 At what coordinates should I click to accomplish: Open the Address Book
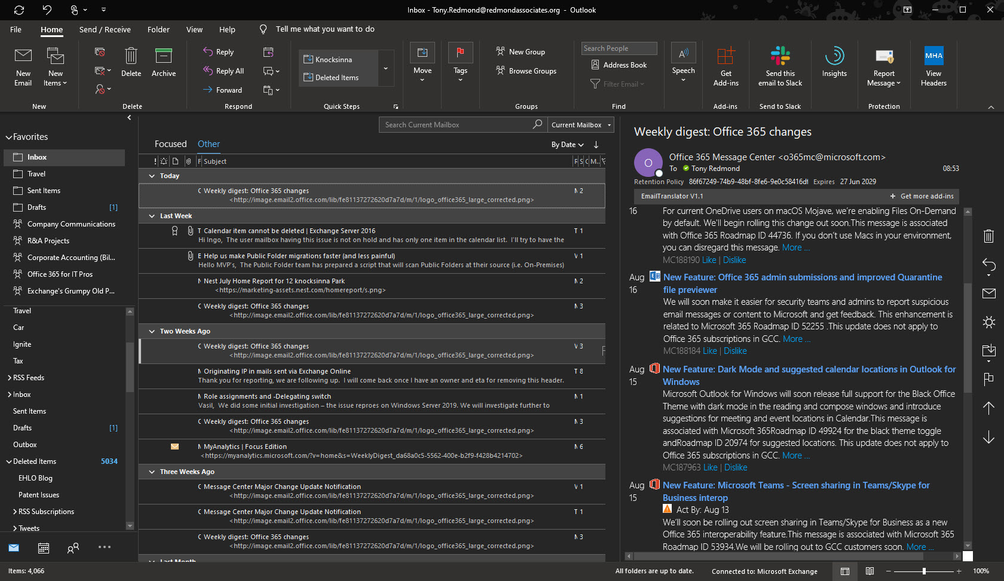(x=619, y=65)
